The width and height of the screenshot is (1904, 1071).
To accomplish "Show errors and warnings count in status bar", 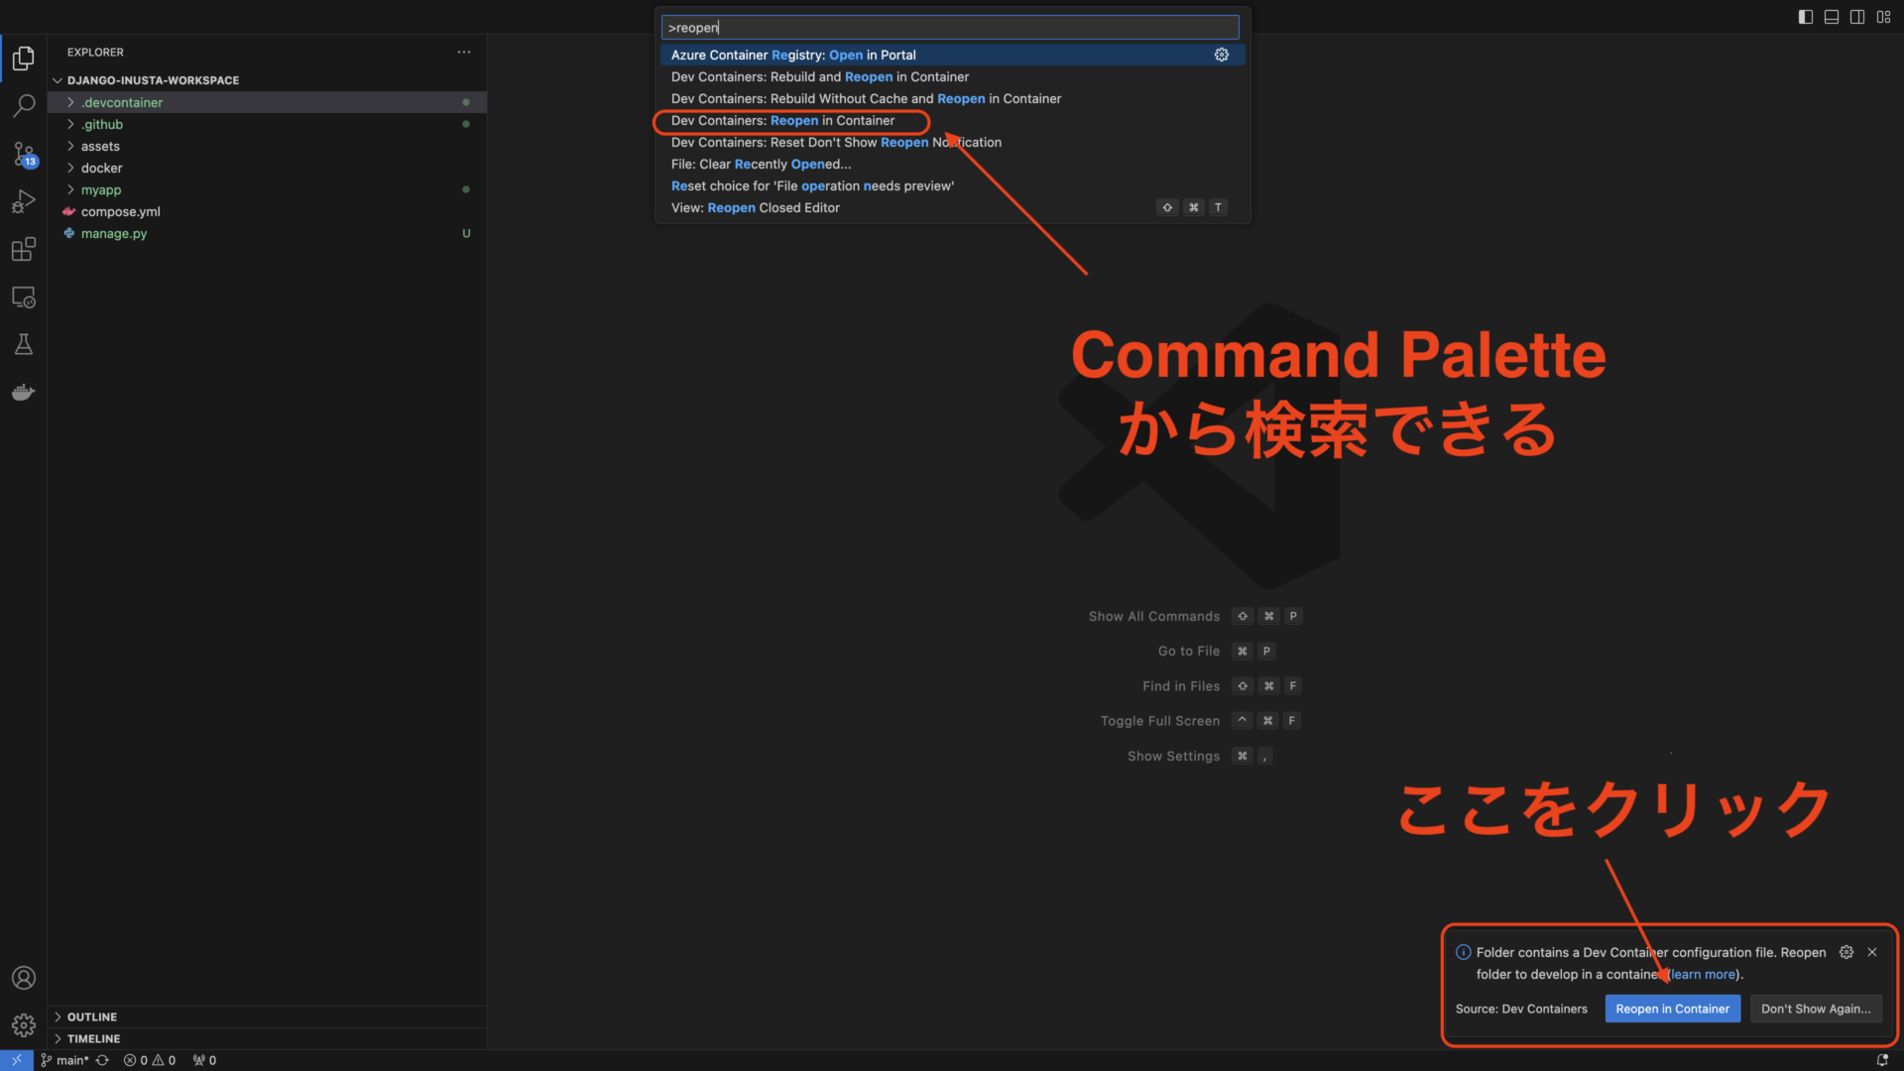I will coord(150,1060).
